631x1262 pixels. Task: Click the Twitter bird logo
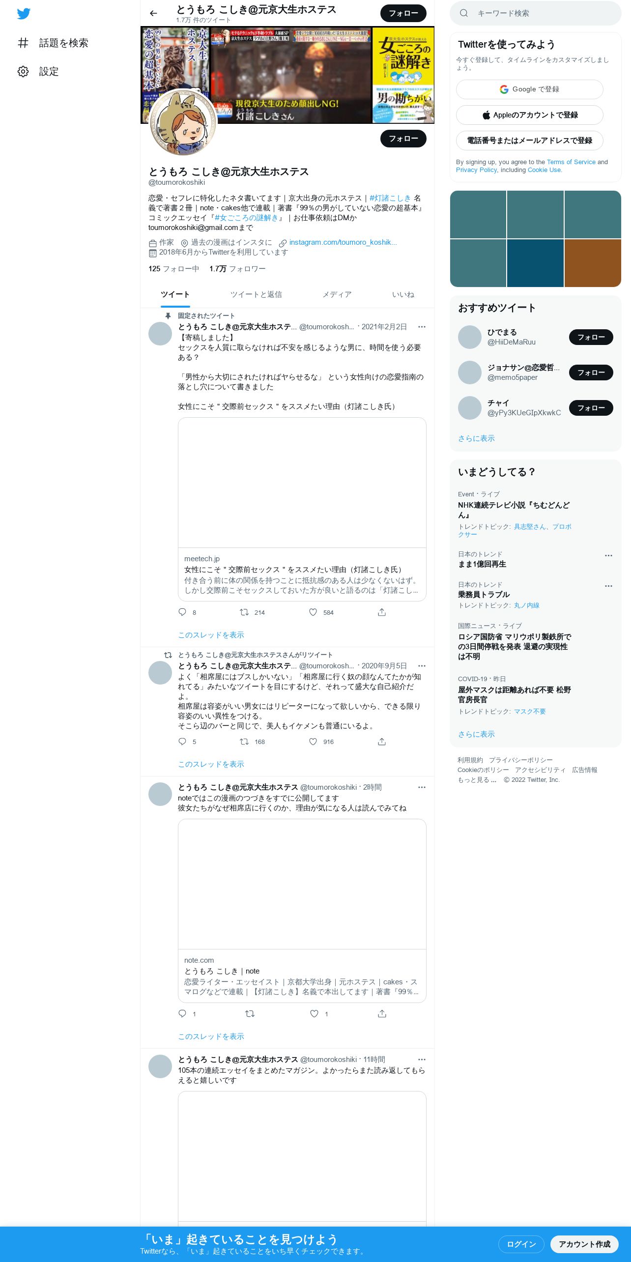click(24, 14)
